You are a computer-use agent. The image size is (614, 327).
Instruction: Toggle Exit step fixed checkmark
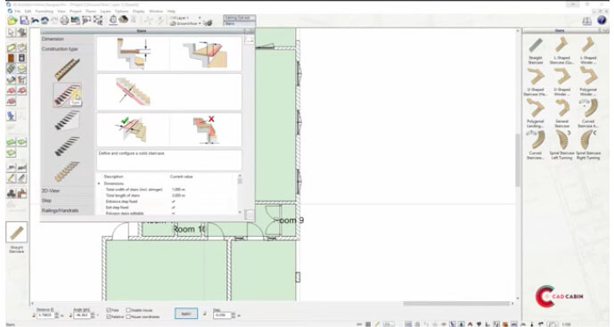point(174,208)
